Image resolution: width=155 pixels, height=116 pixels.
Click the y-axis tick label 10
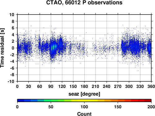point(12,15)
